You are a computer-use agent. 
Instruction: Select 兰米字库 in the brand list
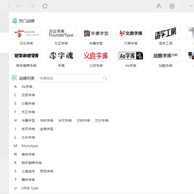point(28,137)
